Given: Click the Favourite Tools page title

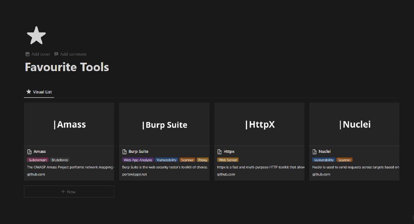Looking at the screenshot, I should coord(67,67).
